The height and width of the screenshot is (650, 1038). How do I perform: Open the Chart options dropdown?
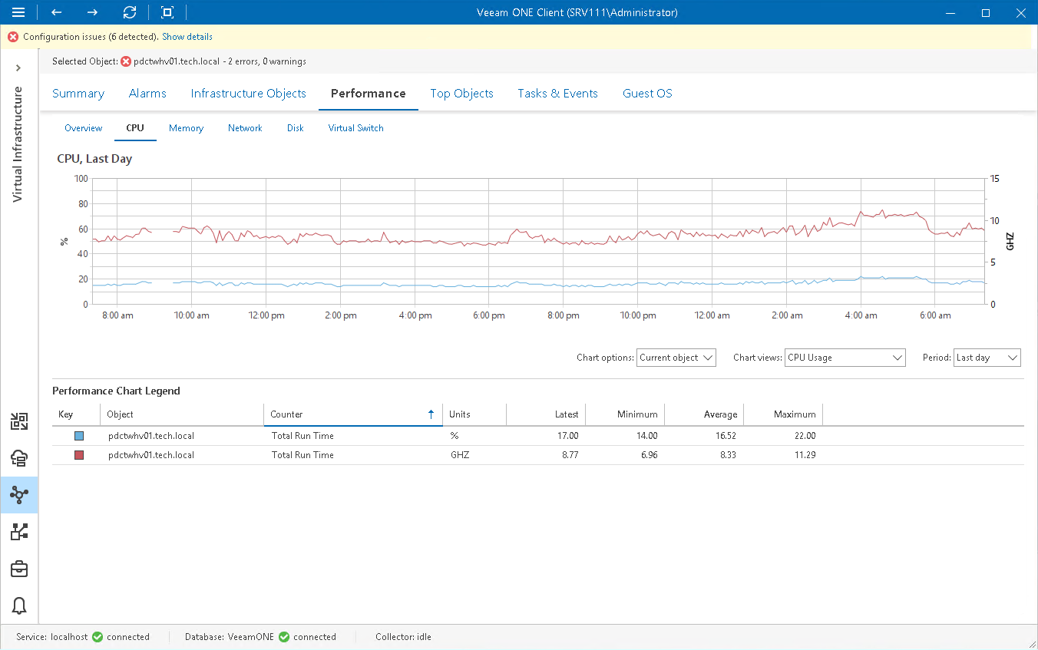tap(676, 358)
